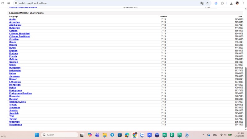Open the Wi-Fi network tray icon
The image size is (247, 139).
click(x=221, y=135)
